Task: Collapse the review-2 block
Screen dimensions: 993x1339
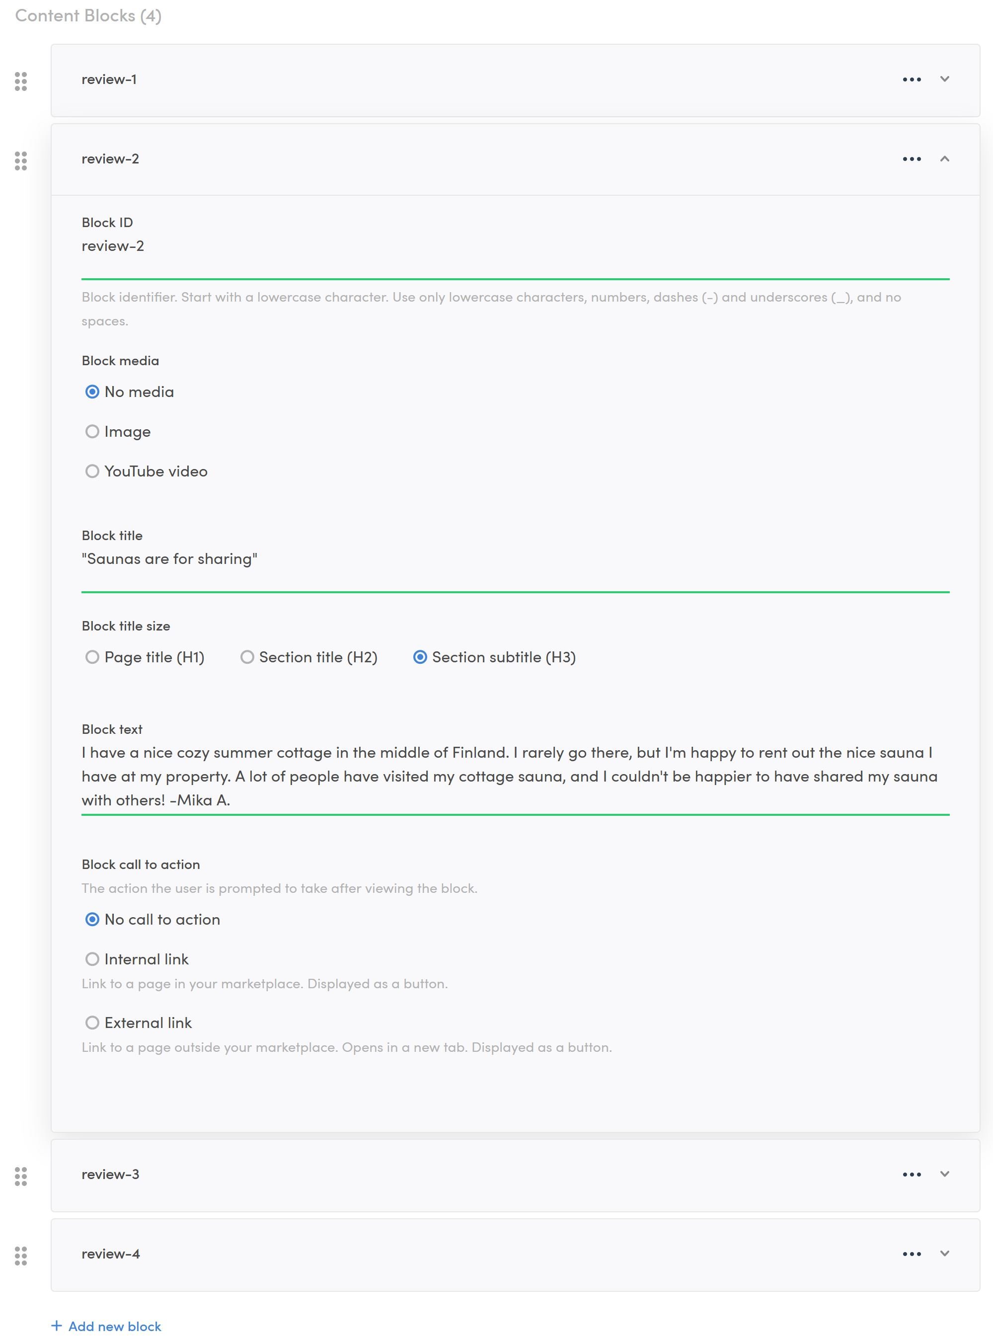Action: click(944, 158)
